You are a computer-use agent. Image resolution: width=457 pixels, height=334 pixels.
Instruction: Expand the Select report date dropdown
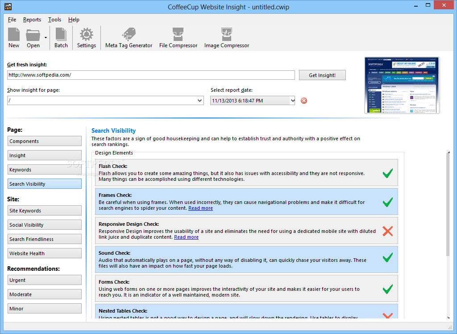tap(292, 101)
